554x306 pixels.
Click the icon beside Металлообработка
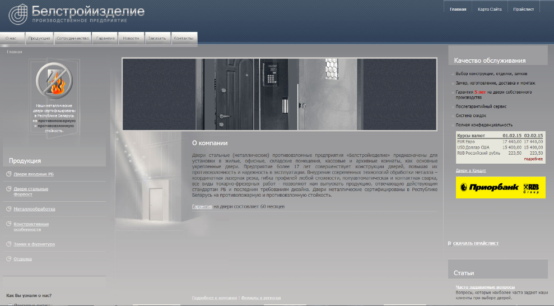click(9, 209)
